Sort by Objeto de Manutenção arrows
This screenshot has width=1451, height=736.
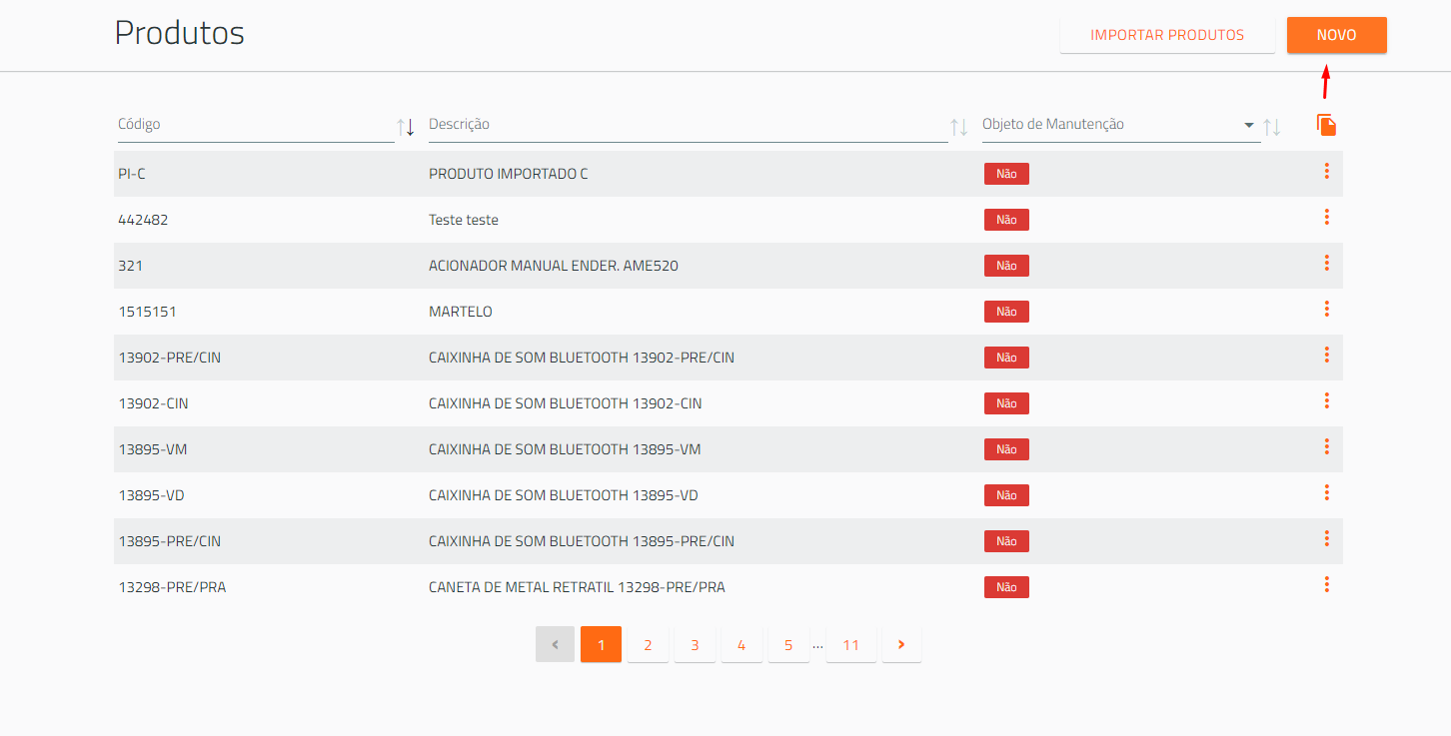[x=1272, y=127]
